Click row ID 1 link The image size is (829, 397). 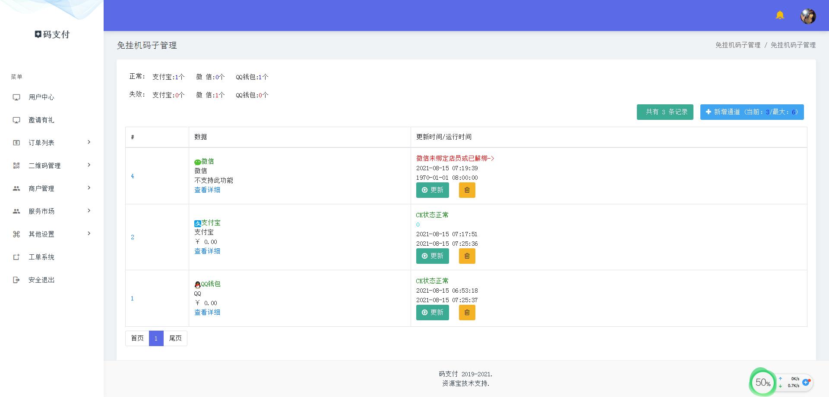coord(133,299)
